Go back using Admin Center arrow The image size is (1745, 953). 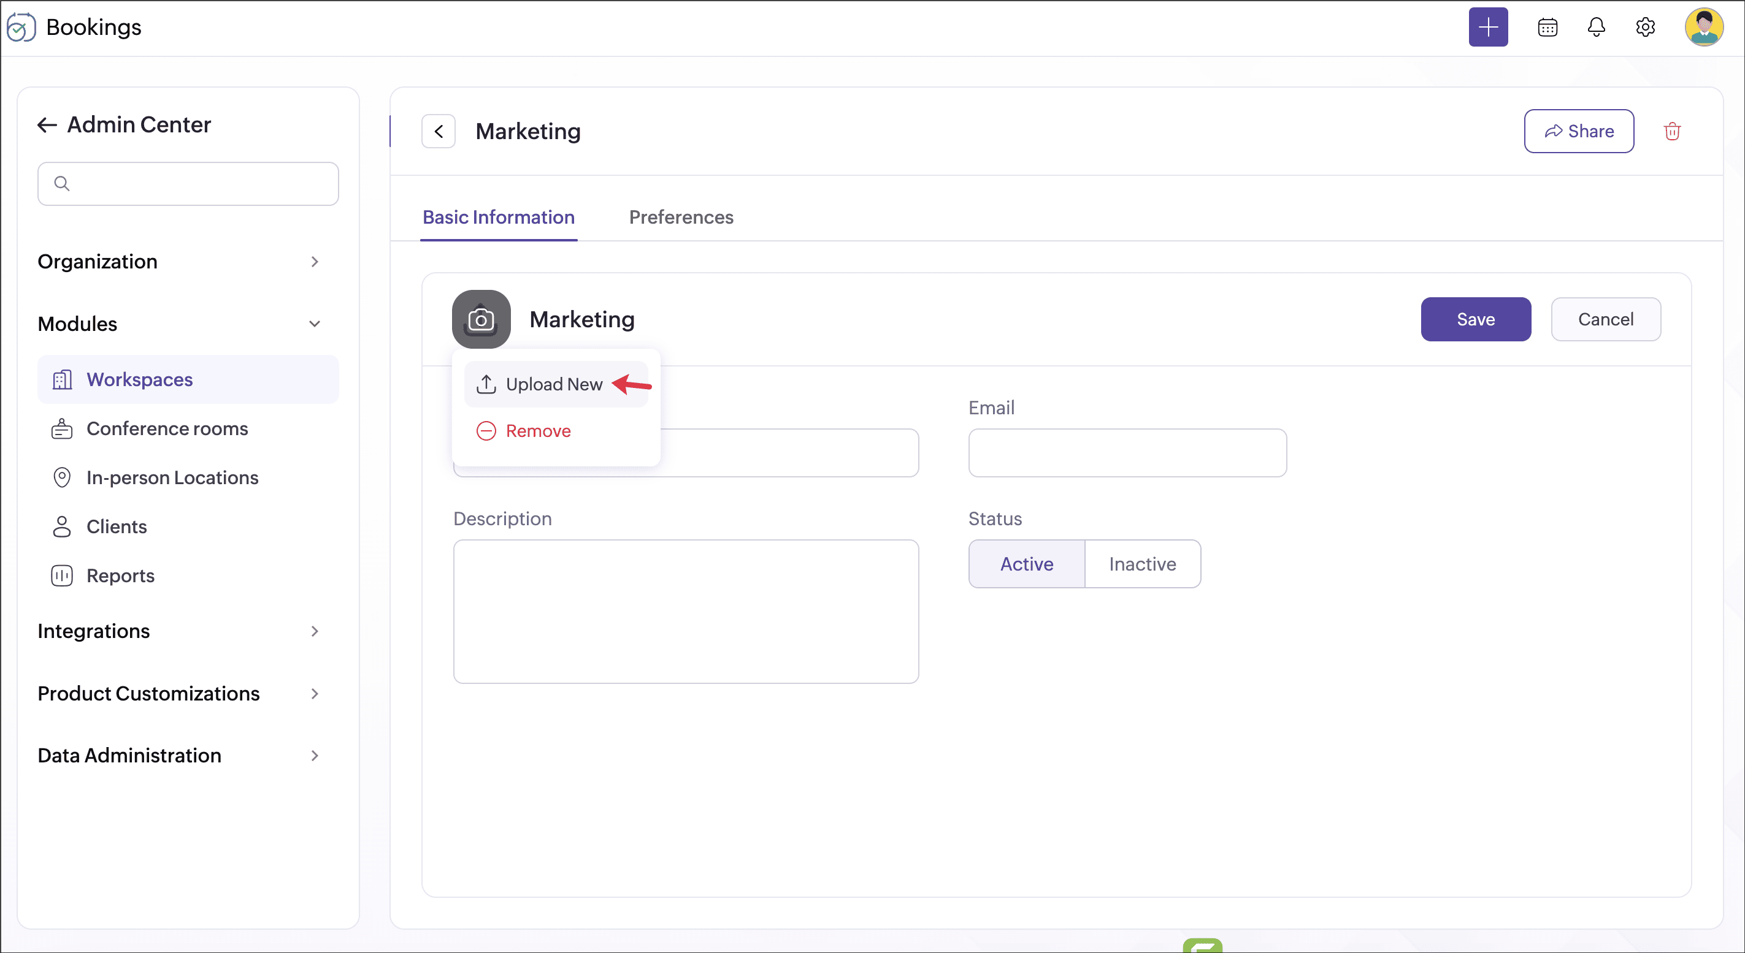pyautogui.click(x=46, y=124)
